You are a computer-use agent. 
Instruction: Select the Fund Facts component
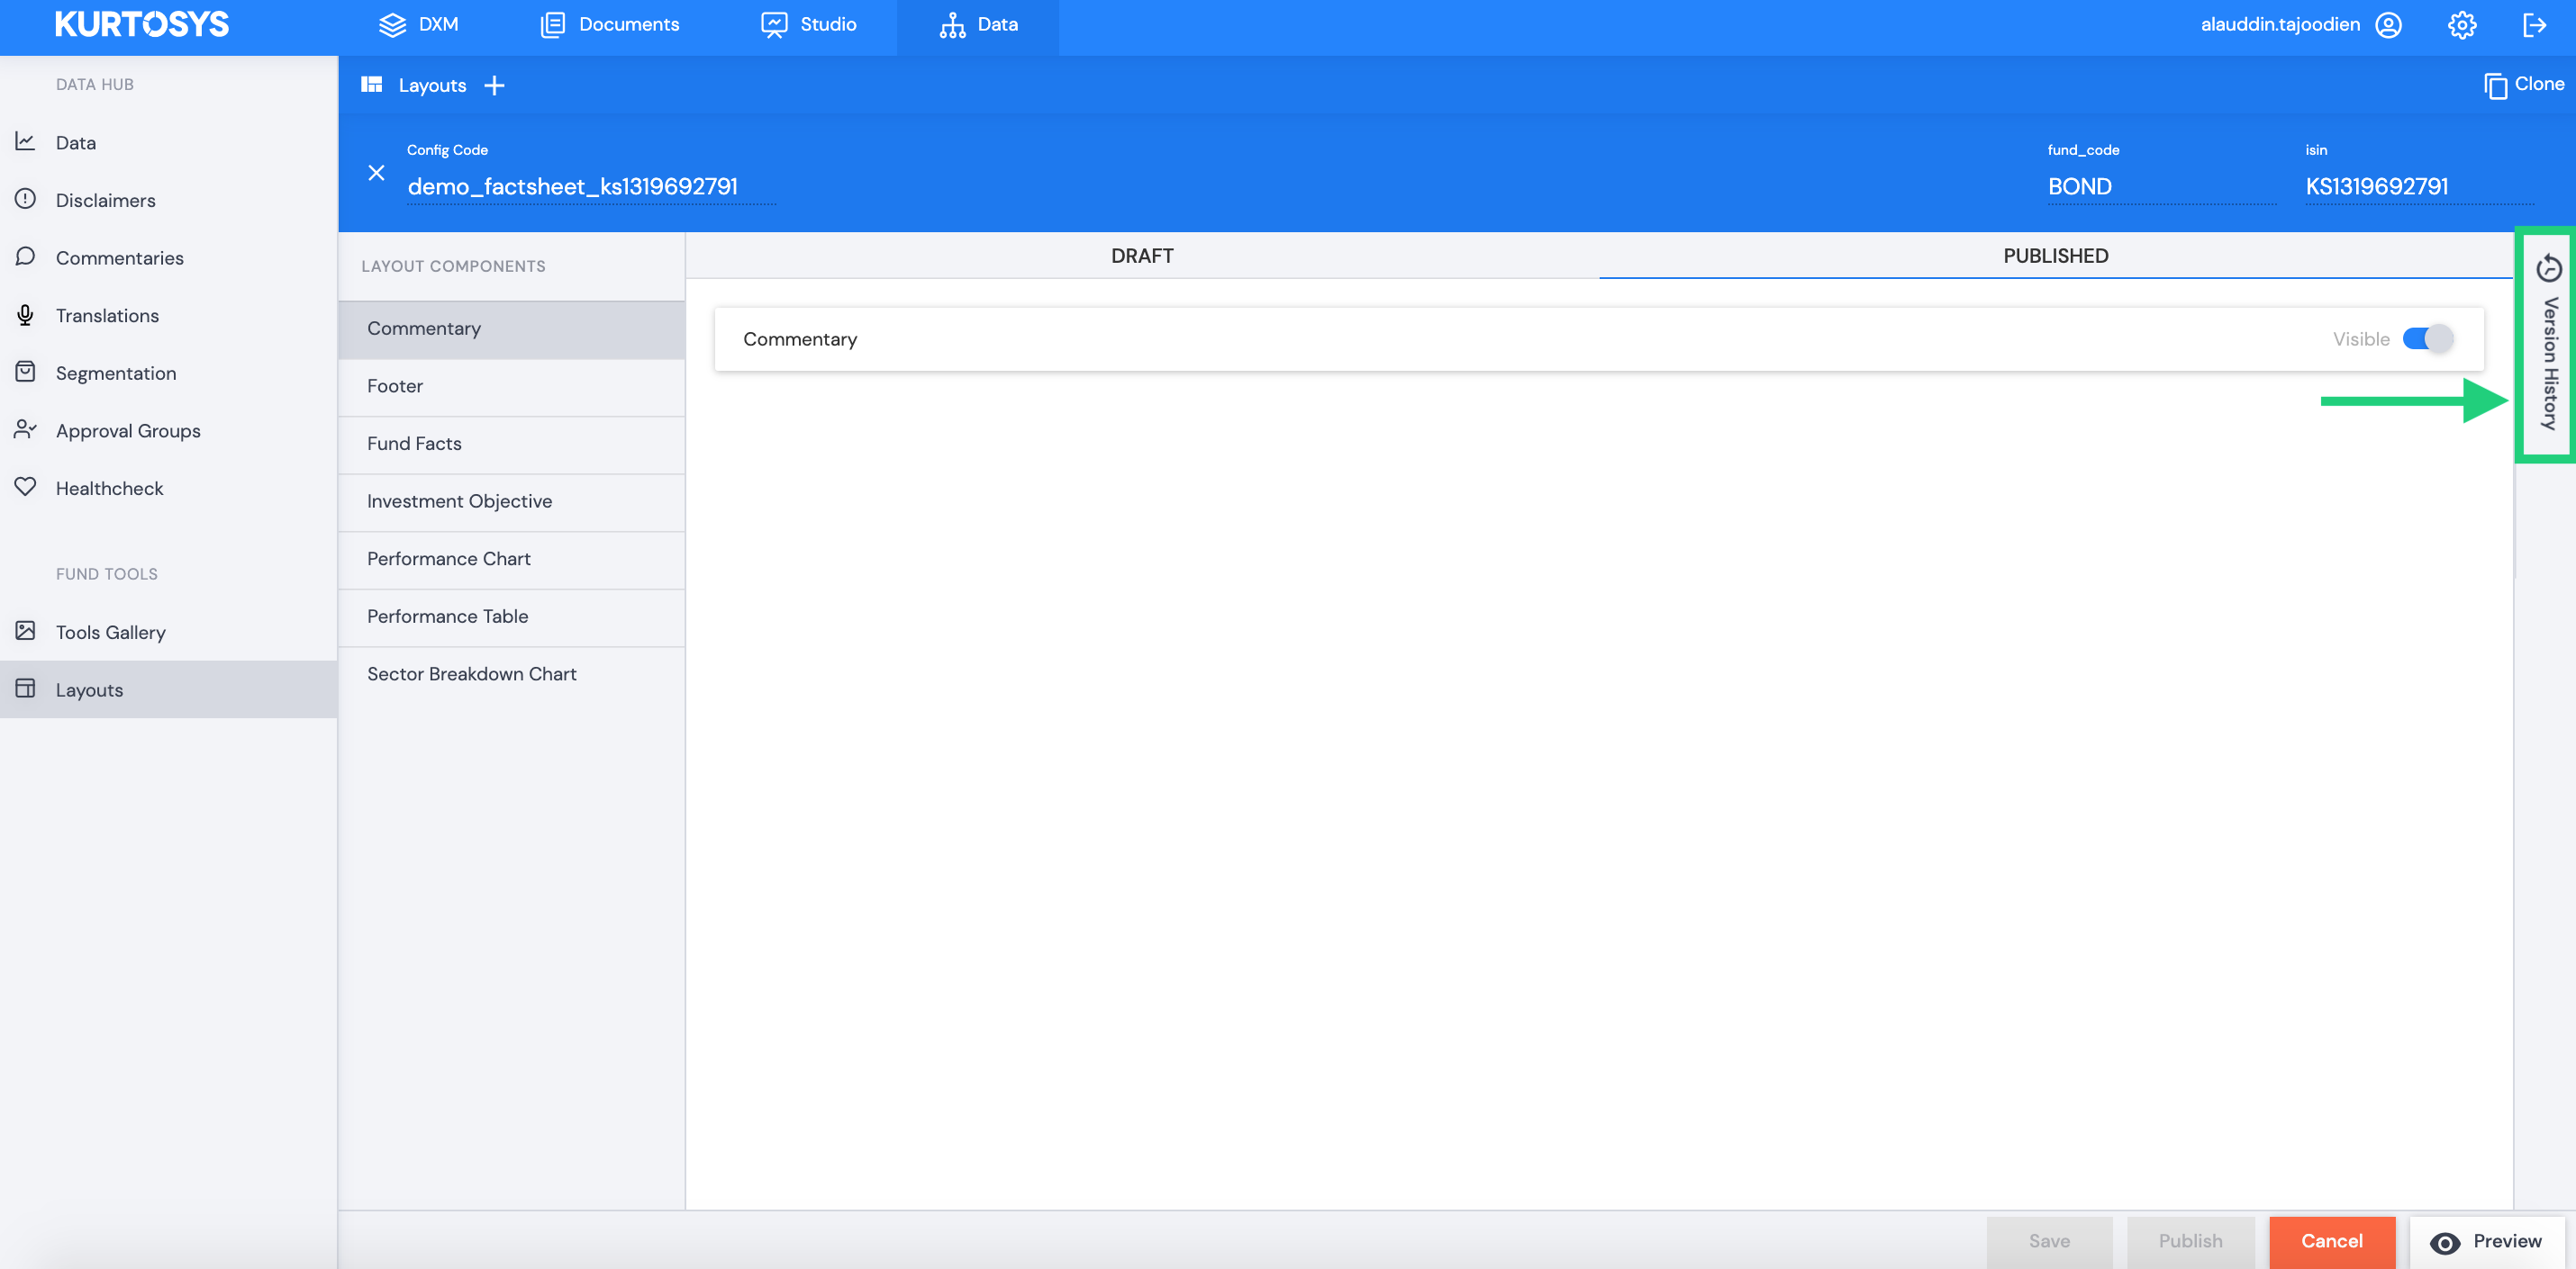coord(511,444)
